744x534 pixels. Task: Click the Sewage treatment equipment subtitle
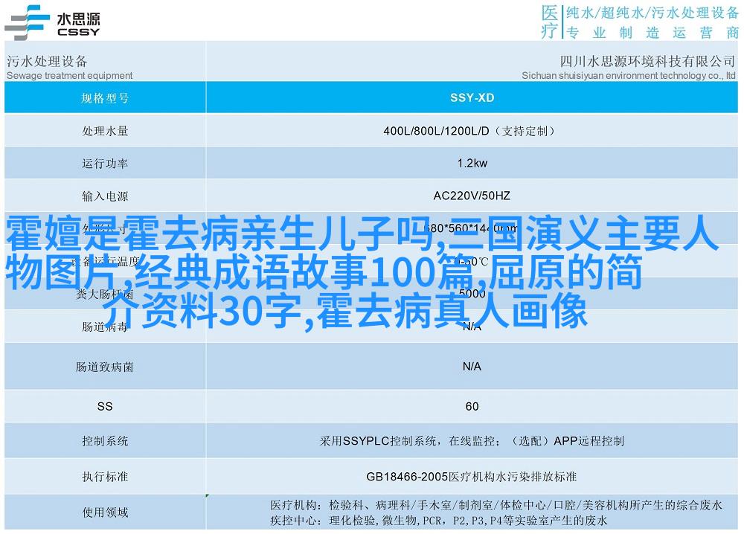[x=70, y=75]
